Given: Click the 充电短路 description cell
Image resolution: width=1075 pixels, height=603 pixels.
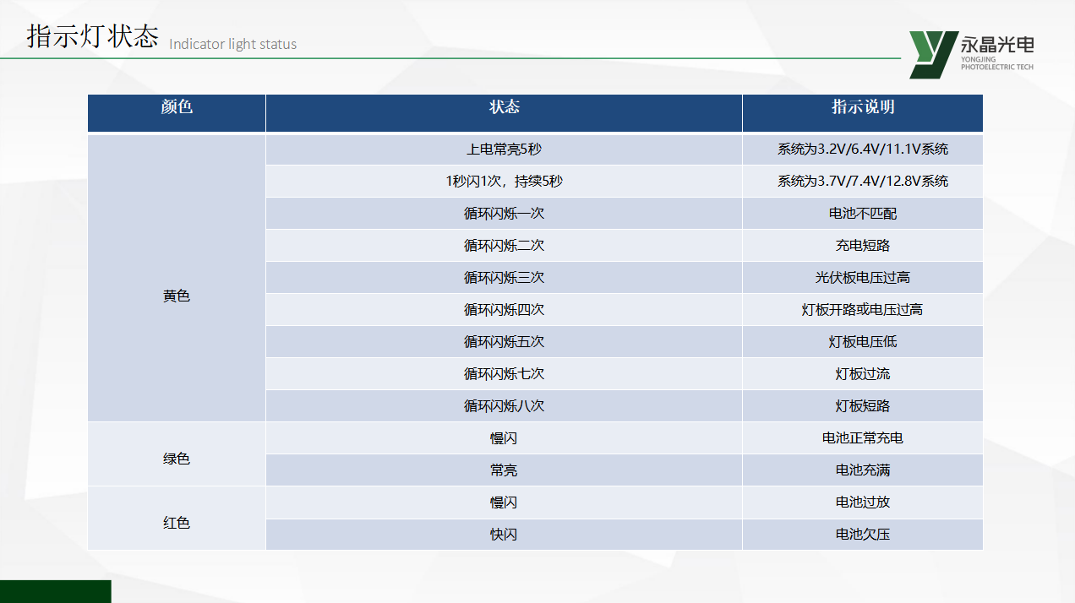Looking at the screenshot, I should (863, 246).
